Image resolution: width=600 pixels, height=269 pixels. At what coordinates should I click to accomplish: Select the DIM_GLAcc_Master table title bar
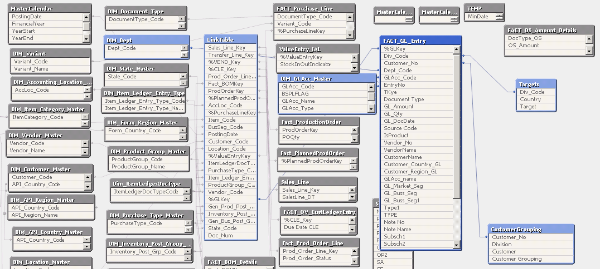pos(327,78)
